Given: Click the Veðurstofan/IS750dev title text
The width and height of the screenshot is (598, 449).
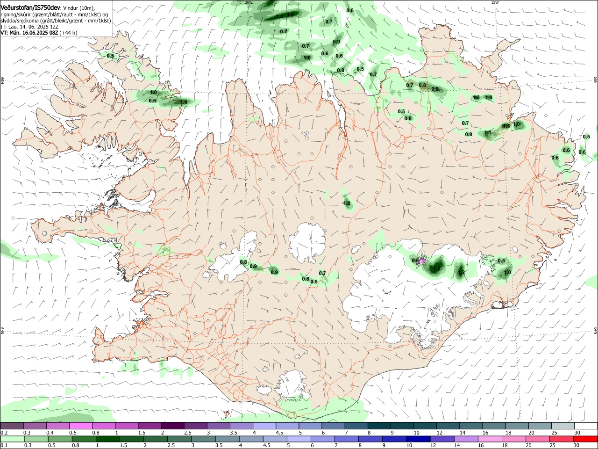Looking at the screenshot, I should [x=30, y=7].
